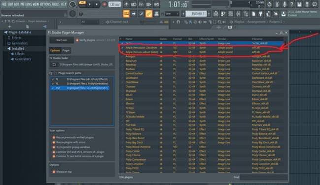Click the add search path folder icon

[x=51, y=73]
